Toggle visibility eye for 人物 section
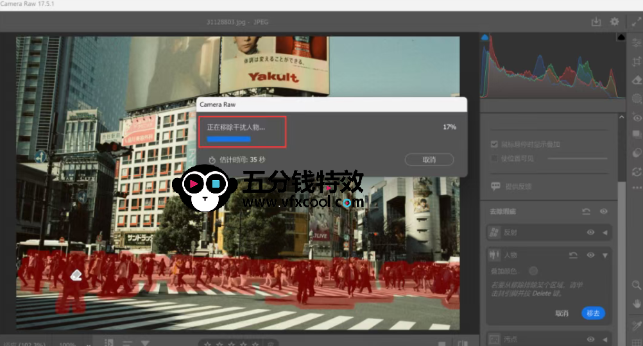The height and width of the screenshot is (346, 643). coord(590,255)
